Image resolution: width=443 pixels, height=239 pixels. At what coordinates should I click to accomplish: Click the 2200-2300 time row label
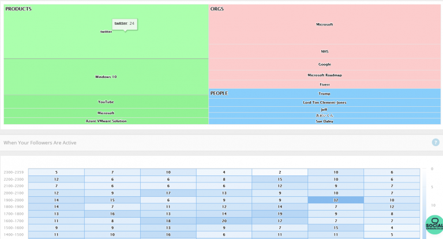(14, 180)
